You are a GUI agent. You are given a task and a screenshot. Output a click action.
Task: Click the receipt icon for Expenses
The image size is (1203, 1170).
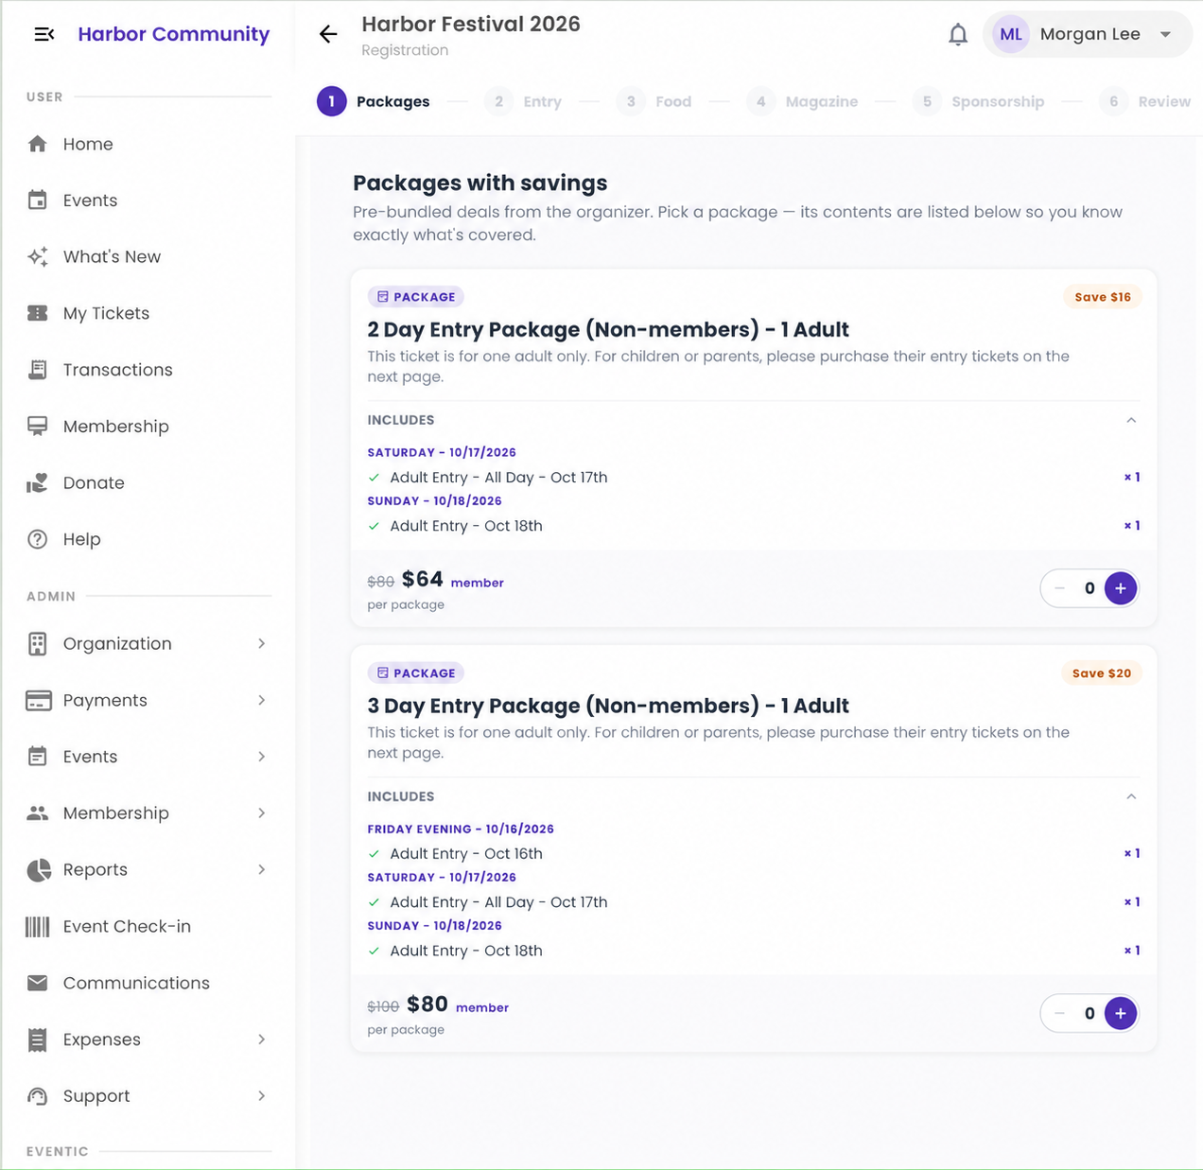(38, 1039)
